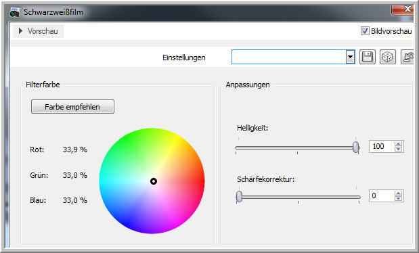Click the filter color wheel marker
The image size is (419, 253).
154,181
